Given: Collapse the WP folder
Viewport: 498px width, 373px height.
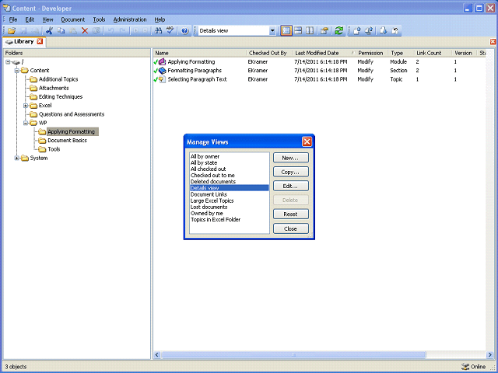Looking at the screenshot, I should pyautogui.click(x=26, y=123).
